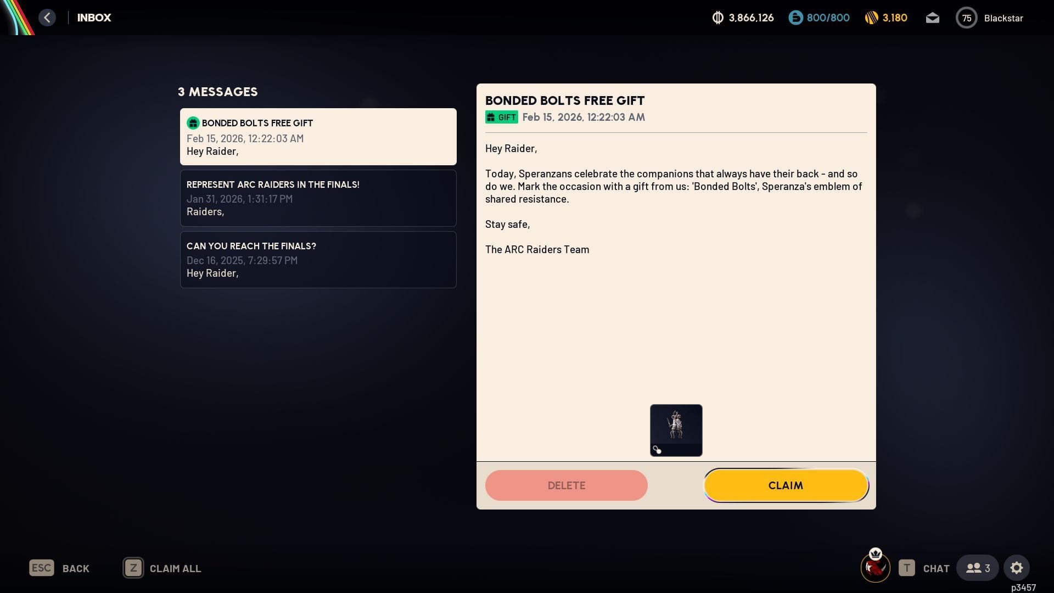
Task: Click the blue token icon showing 800/800
Action: pyautogui.click(x=795, y=18)
